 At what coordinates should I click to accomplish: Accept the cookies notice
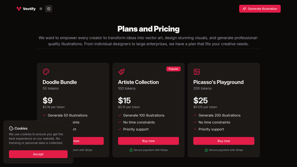(38, 154)
